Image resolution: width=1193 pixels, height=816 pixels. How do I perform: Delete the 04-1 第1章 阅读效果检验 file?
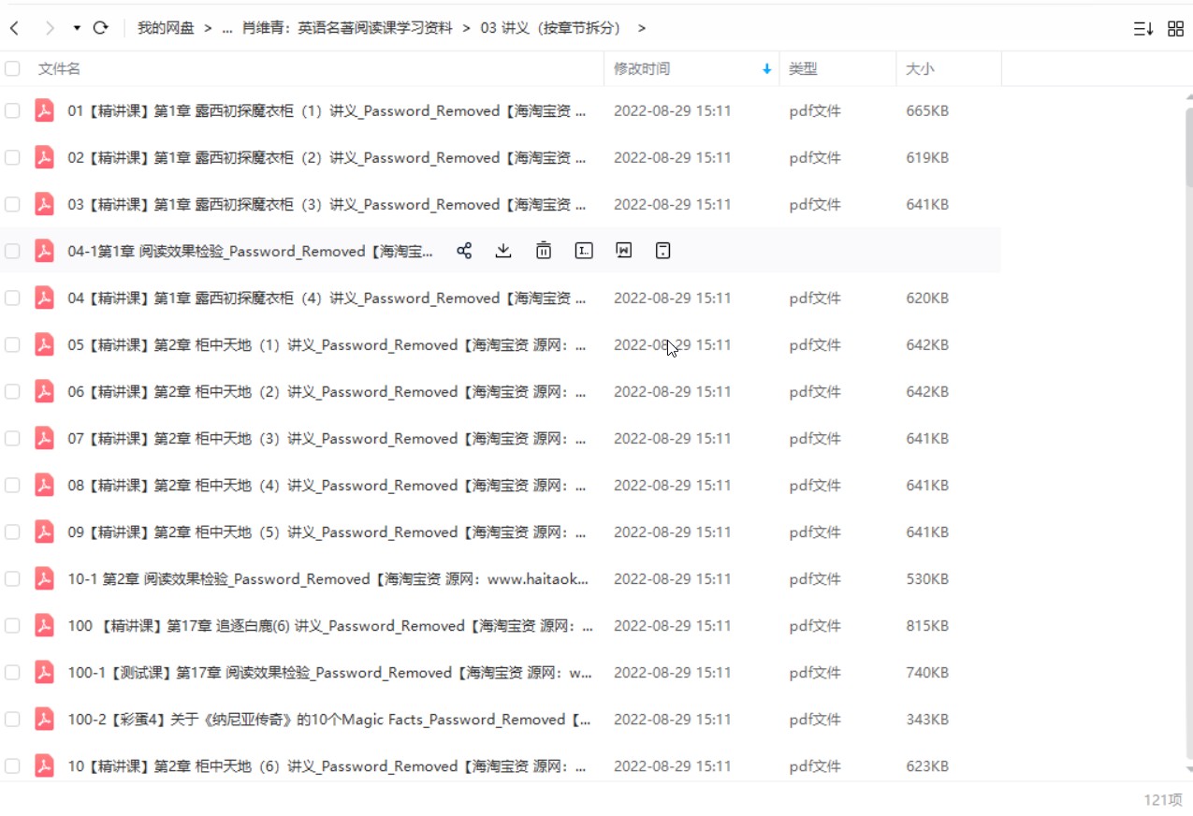pos(544,251)
